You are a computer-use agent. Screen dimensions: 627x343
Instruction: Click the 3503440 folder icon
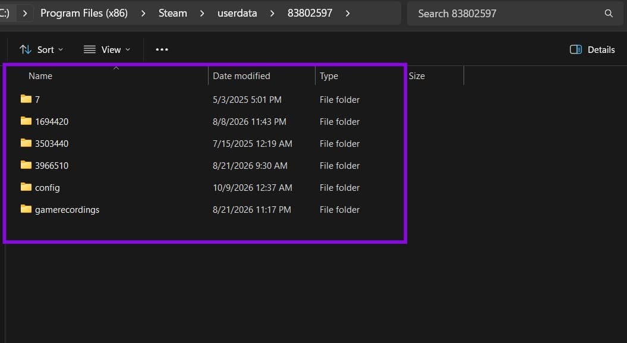pyautogui.click(x=26, y=143)
